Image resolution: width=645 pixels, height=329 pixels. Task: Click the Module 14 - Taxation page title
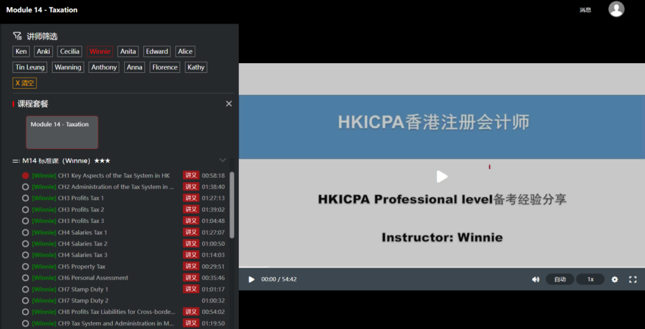coord(42,10)
